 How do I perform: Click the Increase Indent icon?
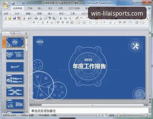(124, 22)
